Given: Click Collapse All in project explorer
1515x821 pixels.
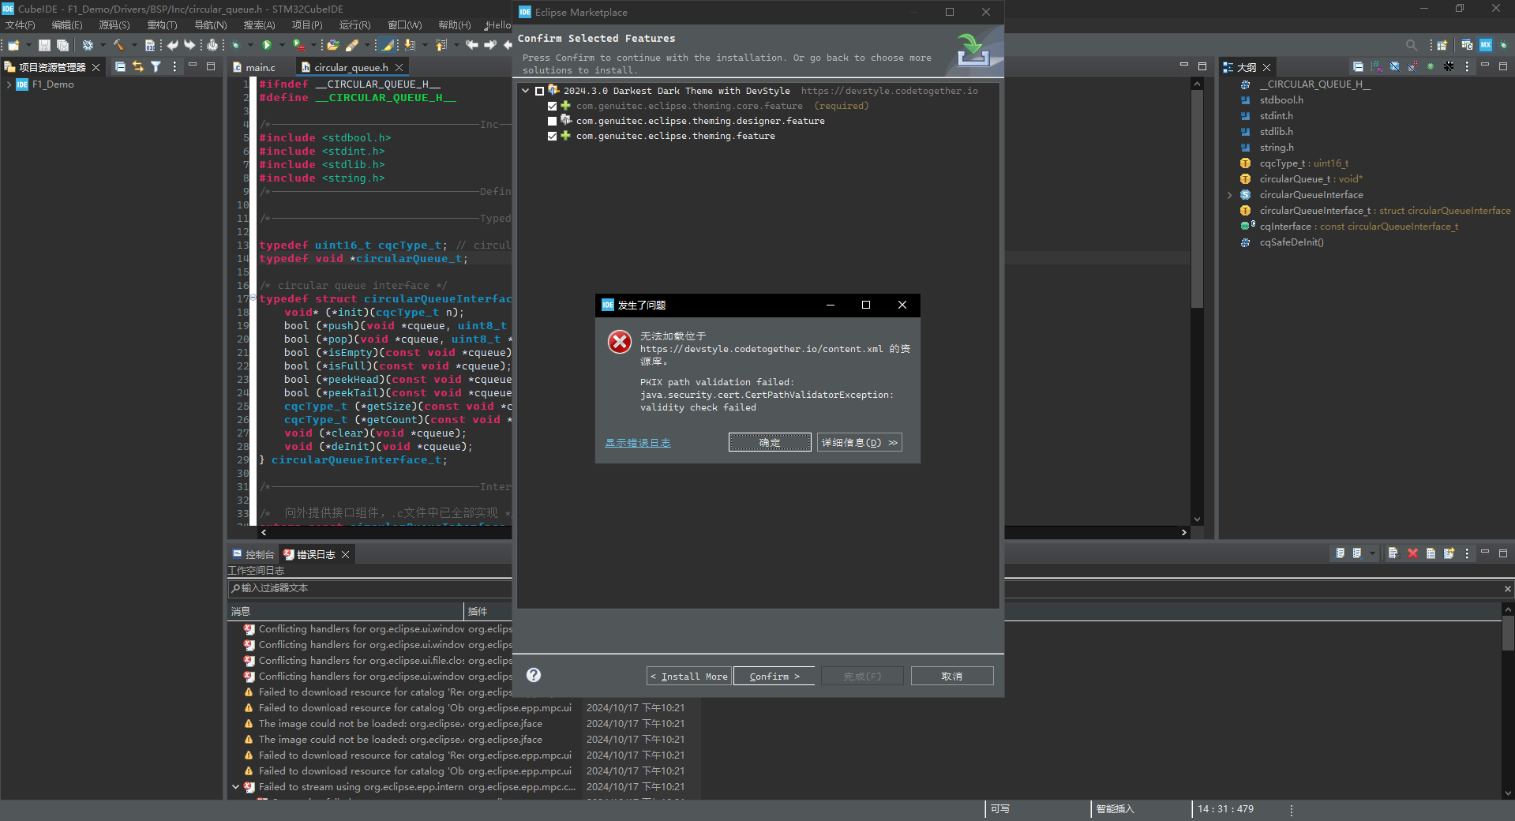Looking at the screenshot, I should click(x=120, y=67).
